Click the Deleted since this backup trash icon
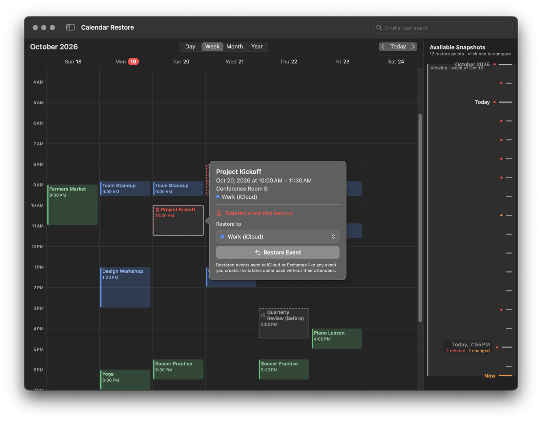Screen dimensions: 542x422 [x=219, y=213]
